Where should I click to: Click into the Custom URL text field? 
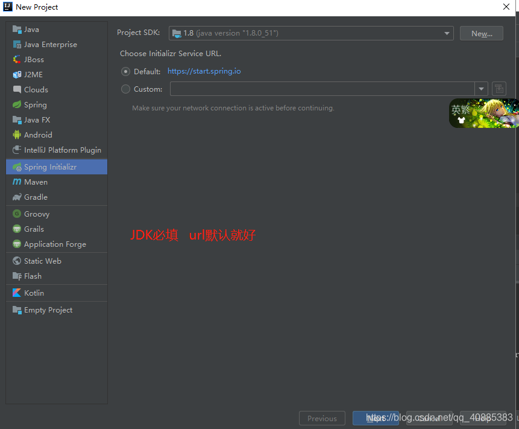[x=322, y=89]
